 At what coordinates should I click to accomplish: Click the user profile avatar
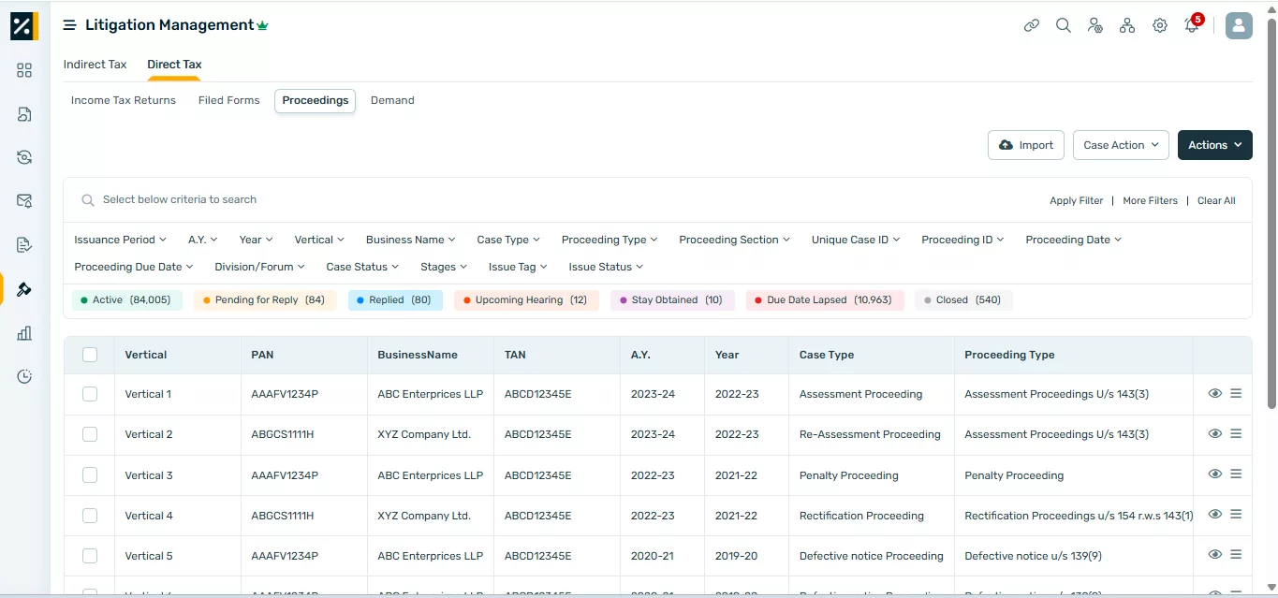(x=1239, y=25)
